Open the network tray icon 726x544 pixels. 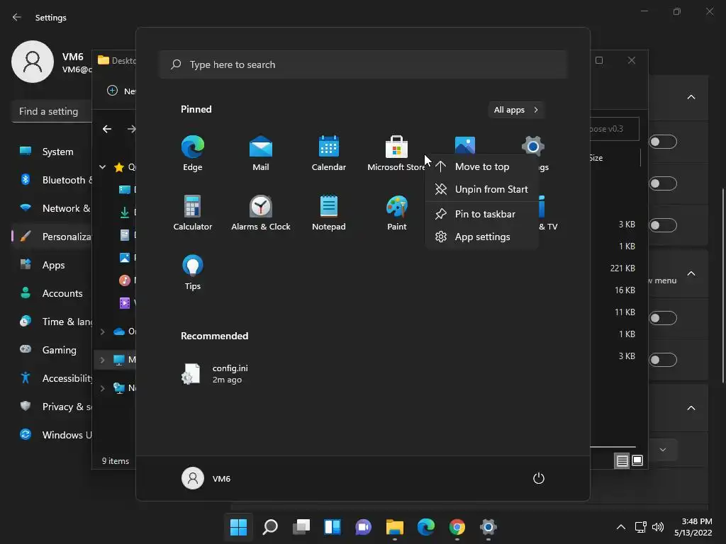point(641,527)
